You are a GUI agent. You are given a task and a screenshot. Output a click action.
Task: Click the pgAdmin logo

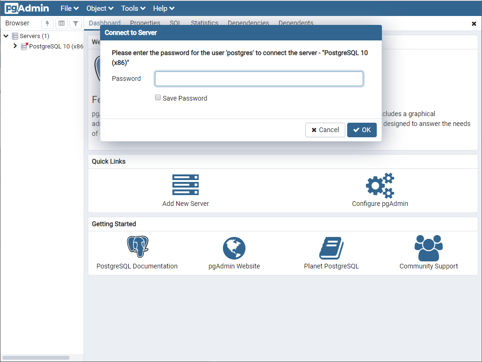[27, 8]
